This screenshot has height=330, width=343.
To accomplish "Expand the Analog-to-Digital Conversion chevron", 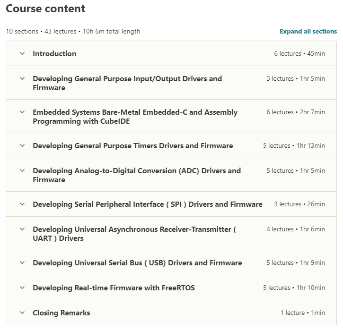I will coord(22,171).
